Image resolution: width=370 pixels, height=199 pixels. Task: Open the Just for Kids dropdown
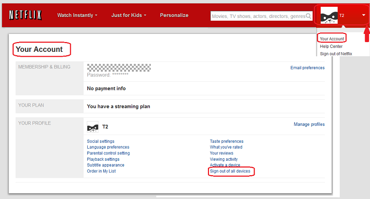pyautogui.click(x=129, y=15)
